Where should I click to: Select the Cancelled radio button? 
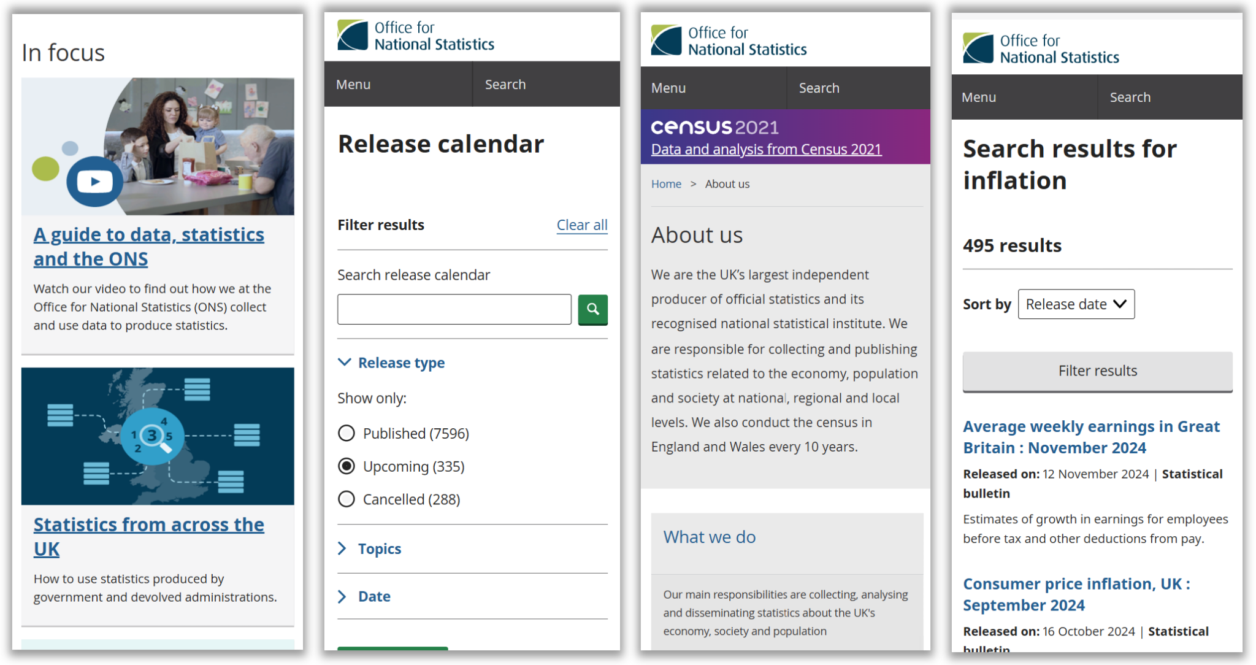pyautogui.click(x=347, y=499)
